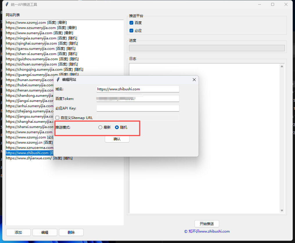Uncheck the 必应 platform checkbox
This screenshot has height=243, width=295.
[132, 30]
